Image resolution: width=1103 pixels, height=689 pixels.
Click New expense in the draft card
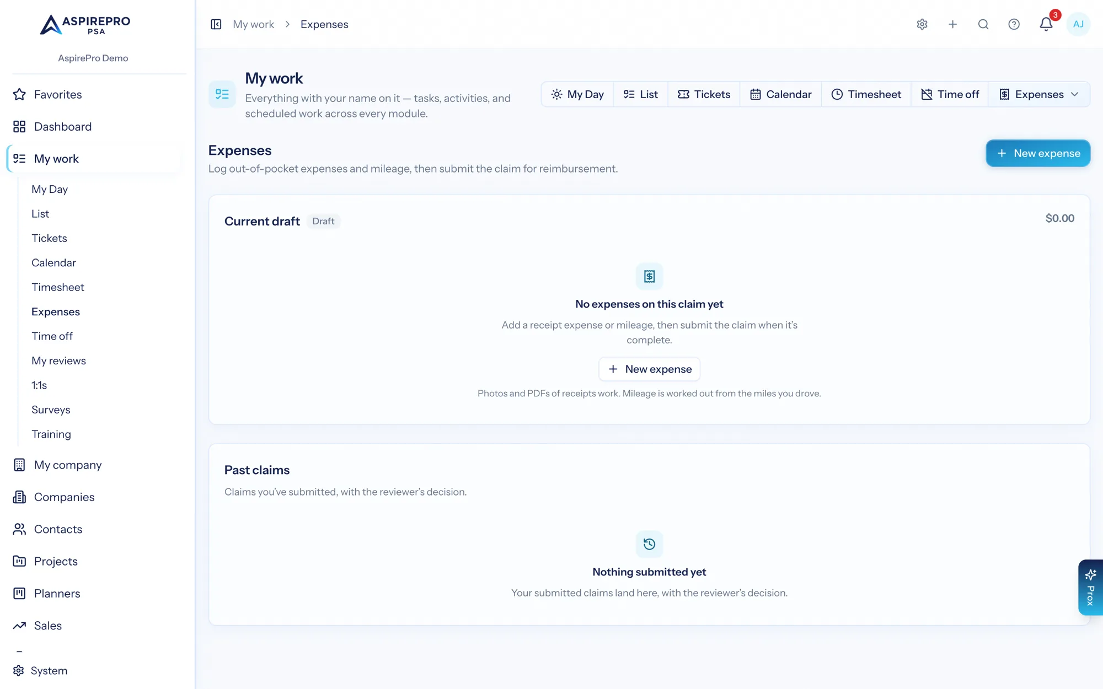(649, 369)
